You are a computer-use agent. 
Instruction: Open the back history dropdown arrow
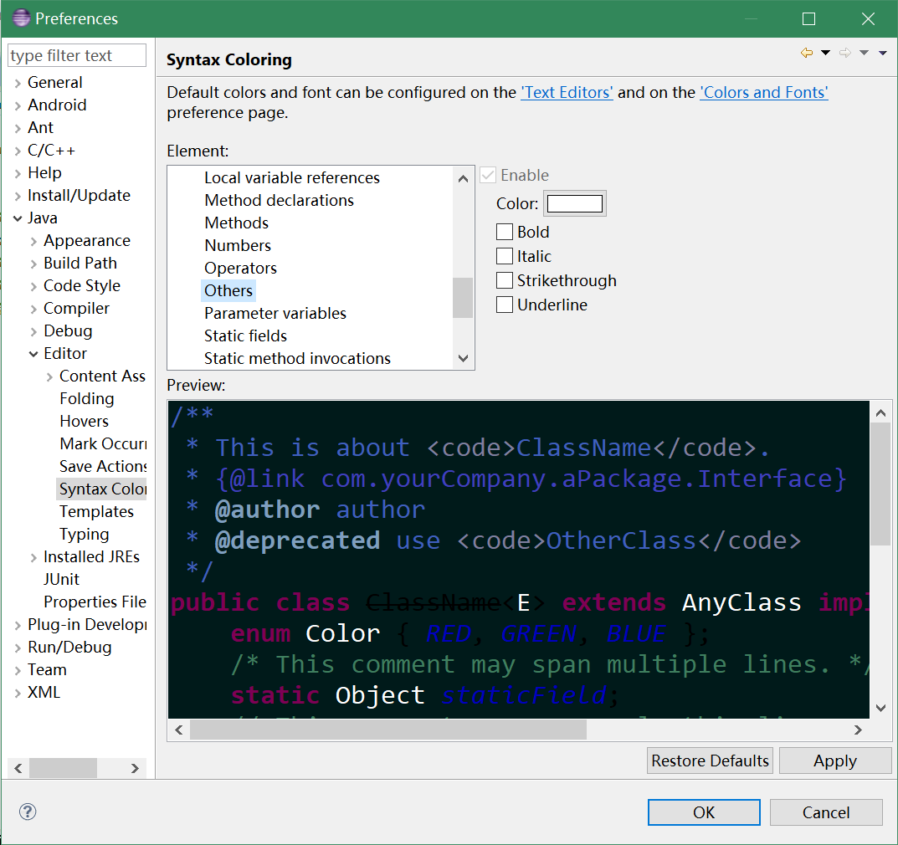coord(825,54)
